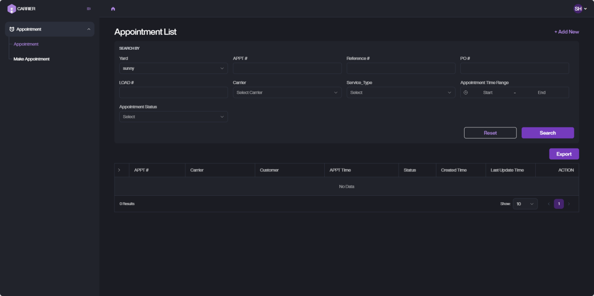The height and width of the screenshot is (296, 594).
Task: Focus the APPT # input field
Action: coord(287,68)
